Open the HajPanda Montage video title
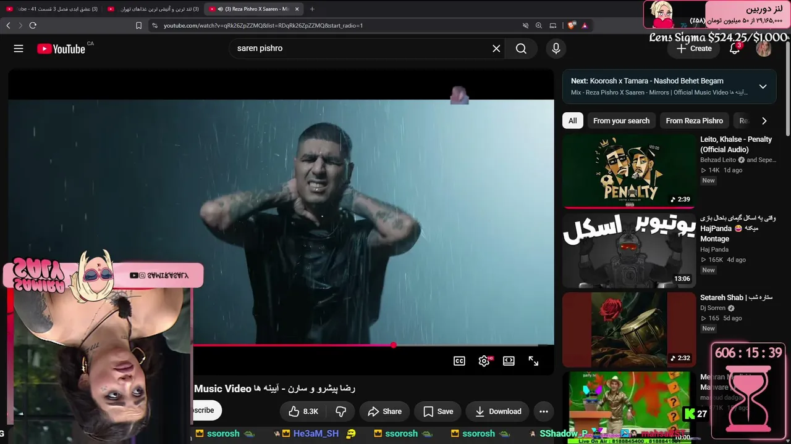Image resolution: width=791 pixels, height=444 pixels. coord(738,228)
